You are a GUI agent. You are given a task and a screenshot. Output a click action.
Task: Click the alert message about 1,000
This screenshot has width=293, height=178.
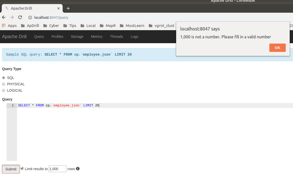pos(226,37)
